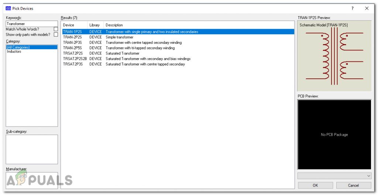Click the DEVICE library cell for TRAN-2P2S
The height and width of the screenshot is (195, 378).
(x=96, y=37)
